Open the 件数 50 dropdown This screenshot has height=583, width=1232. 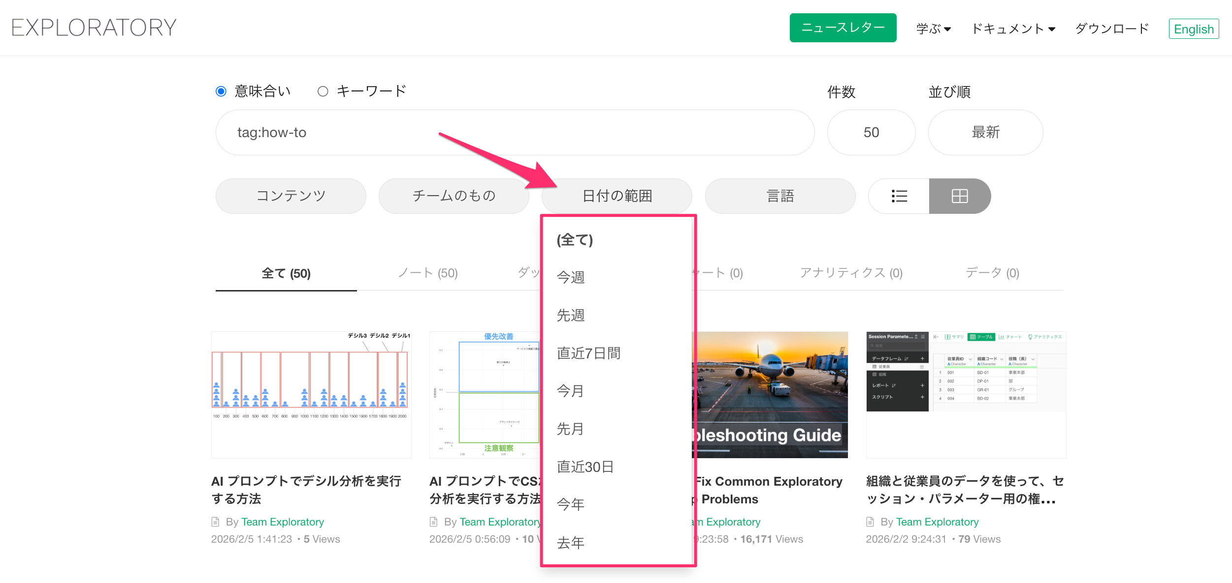pyautogui.click(x=871, y=132)
